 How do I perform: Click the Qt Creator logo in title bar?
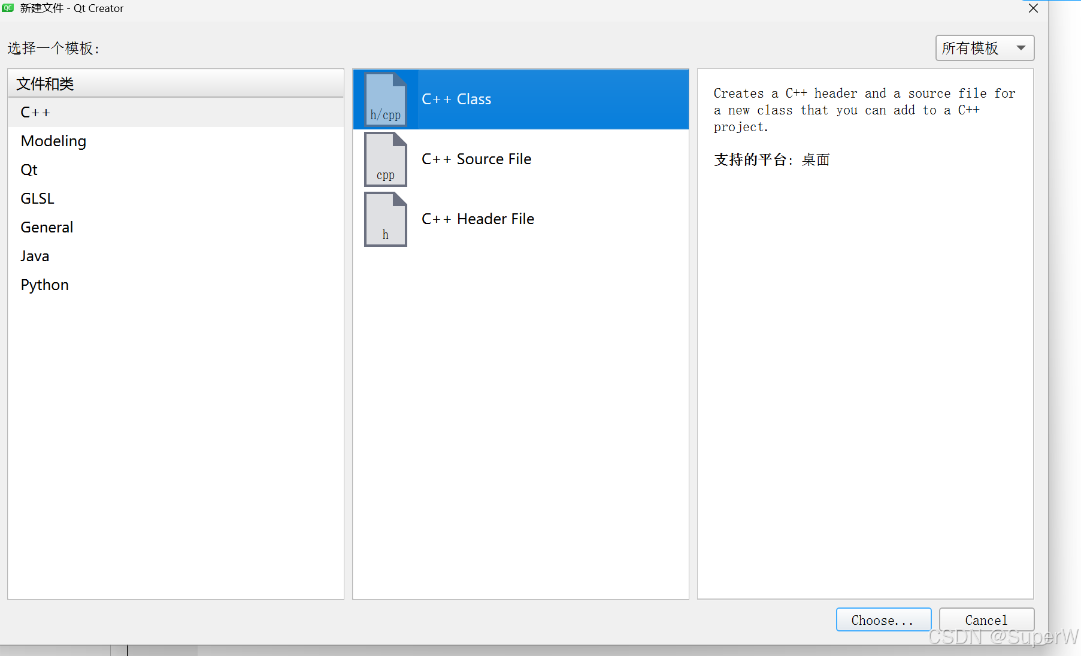click(x=8, y=8)
